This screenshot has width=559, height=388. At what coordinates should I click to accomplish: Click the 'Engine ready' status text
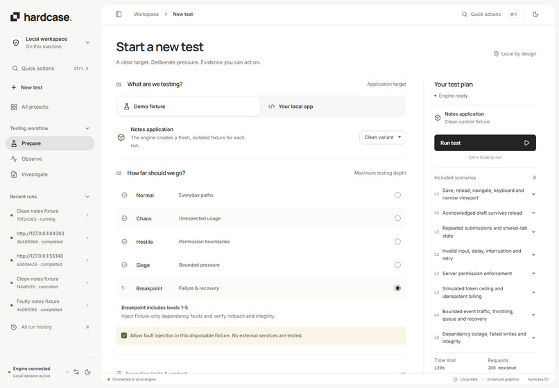[453, 96]
